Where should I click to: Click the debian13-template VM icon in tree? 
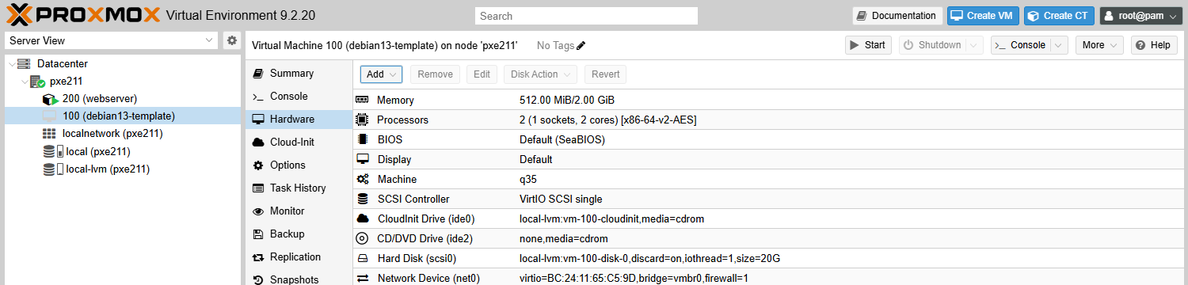[x=50, y=116]
